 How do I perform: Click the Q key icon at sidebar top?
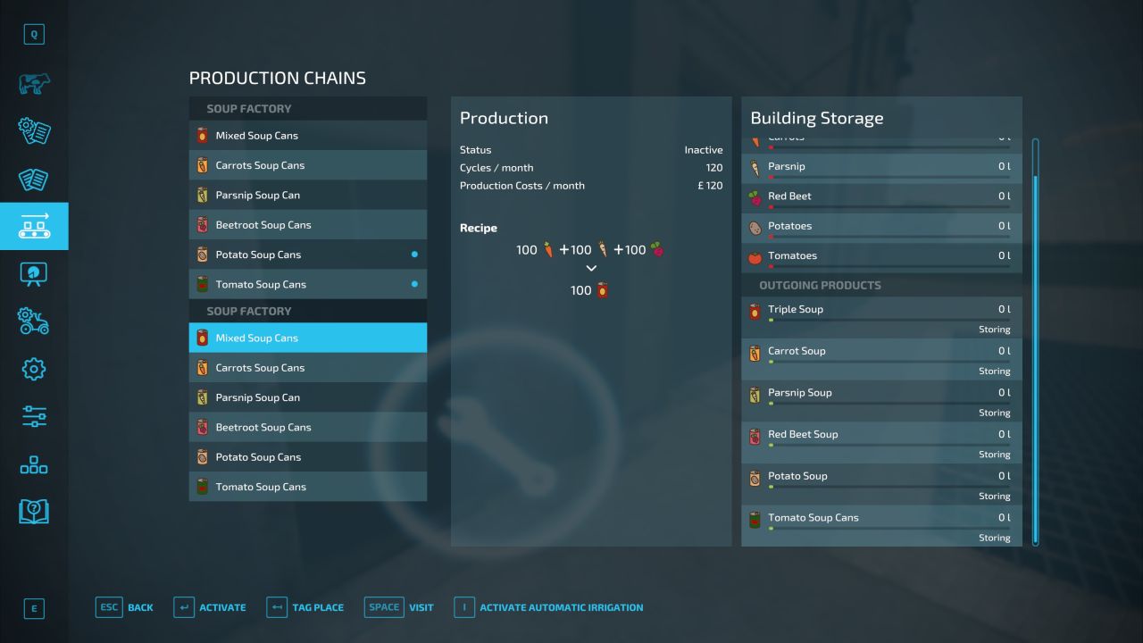(34, 34)
